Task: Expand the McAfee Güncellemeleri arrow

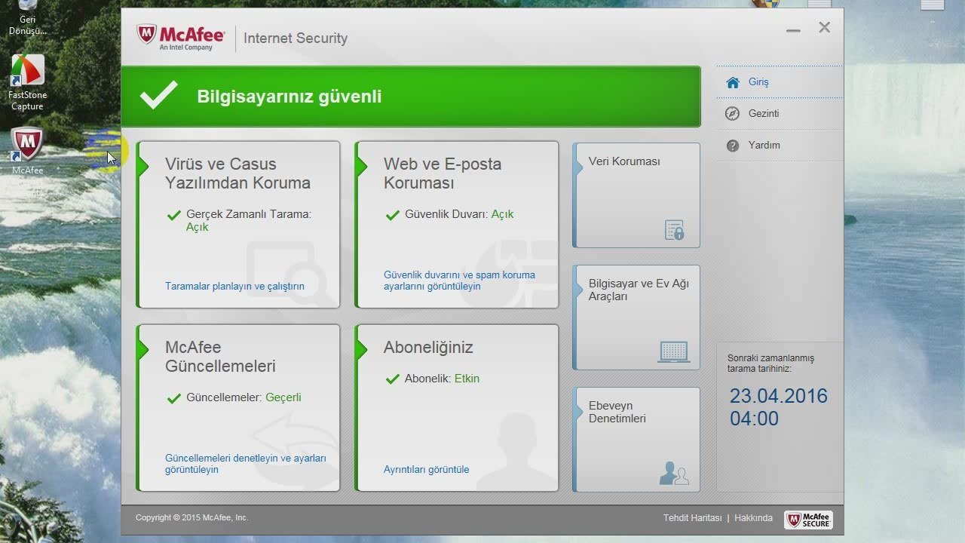Action: pyautogui.click(x=143, y=349)
